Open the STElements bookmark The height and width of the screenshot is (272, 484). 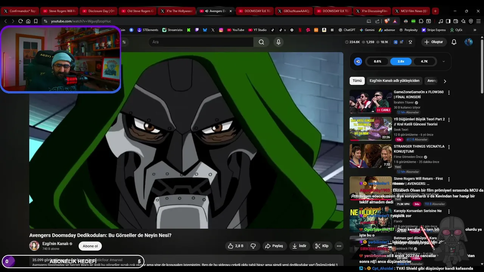148,30
